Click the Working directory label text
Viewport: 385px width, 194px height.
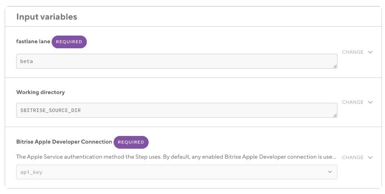tap(40, 92)
